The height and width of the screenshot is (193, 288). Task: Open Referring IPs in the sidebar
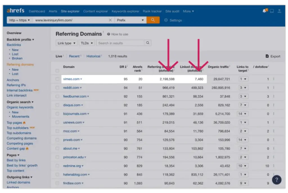[x=16, y=85]
